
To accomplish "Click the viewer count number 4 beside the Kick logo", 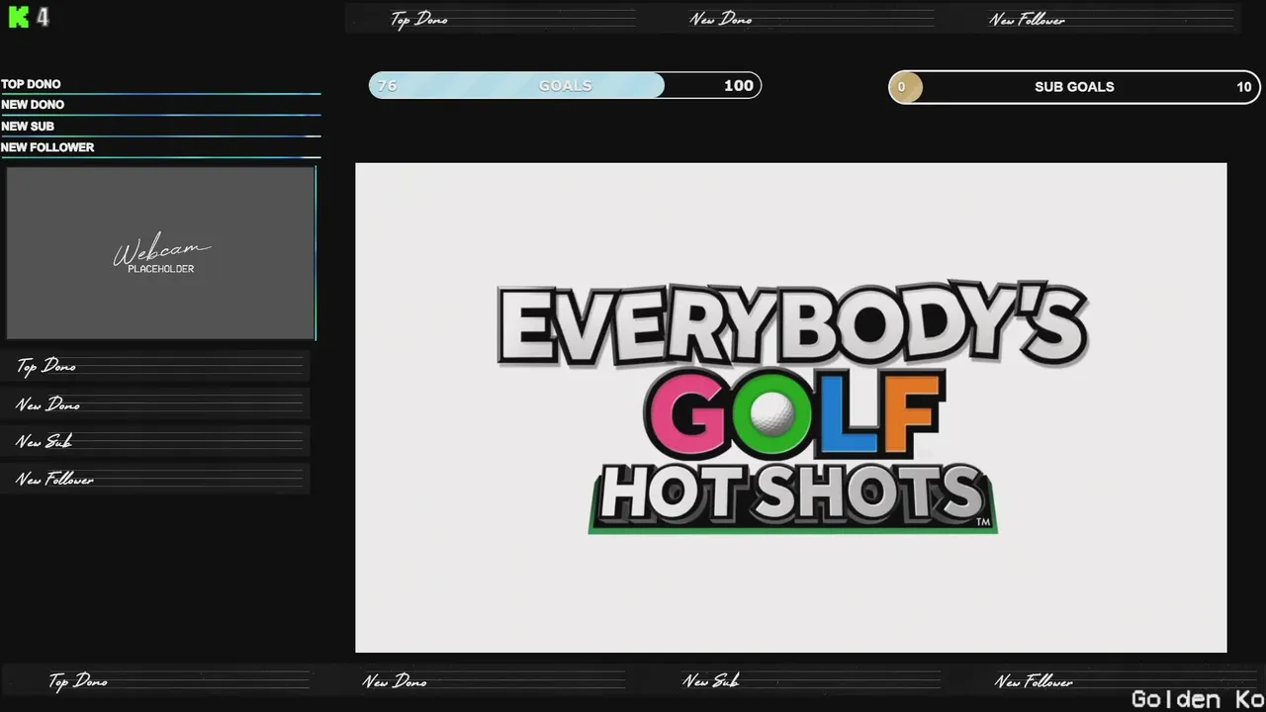I will coord(43,18).
